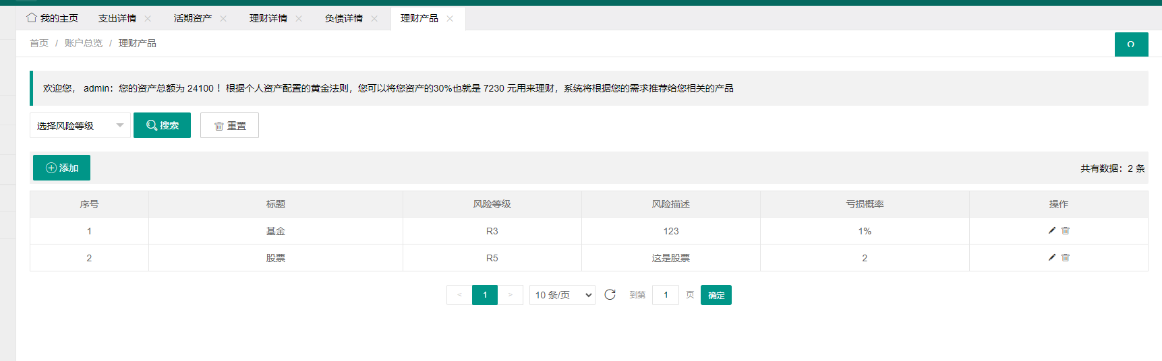Open the 选择风险等级 dropdown
This screenshot has height=361, width=1162.
[x=80, y=125]
